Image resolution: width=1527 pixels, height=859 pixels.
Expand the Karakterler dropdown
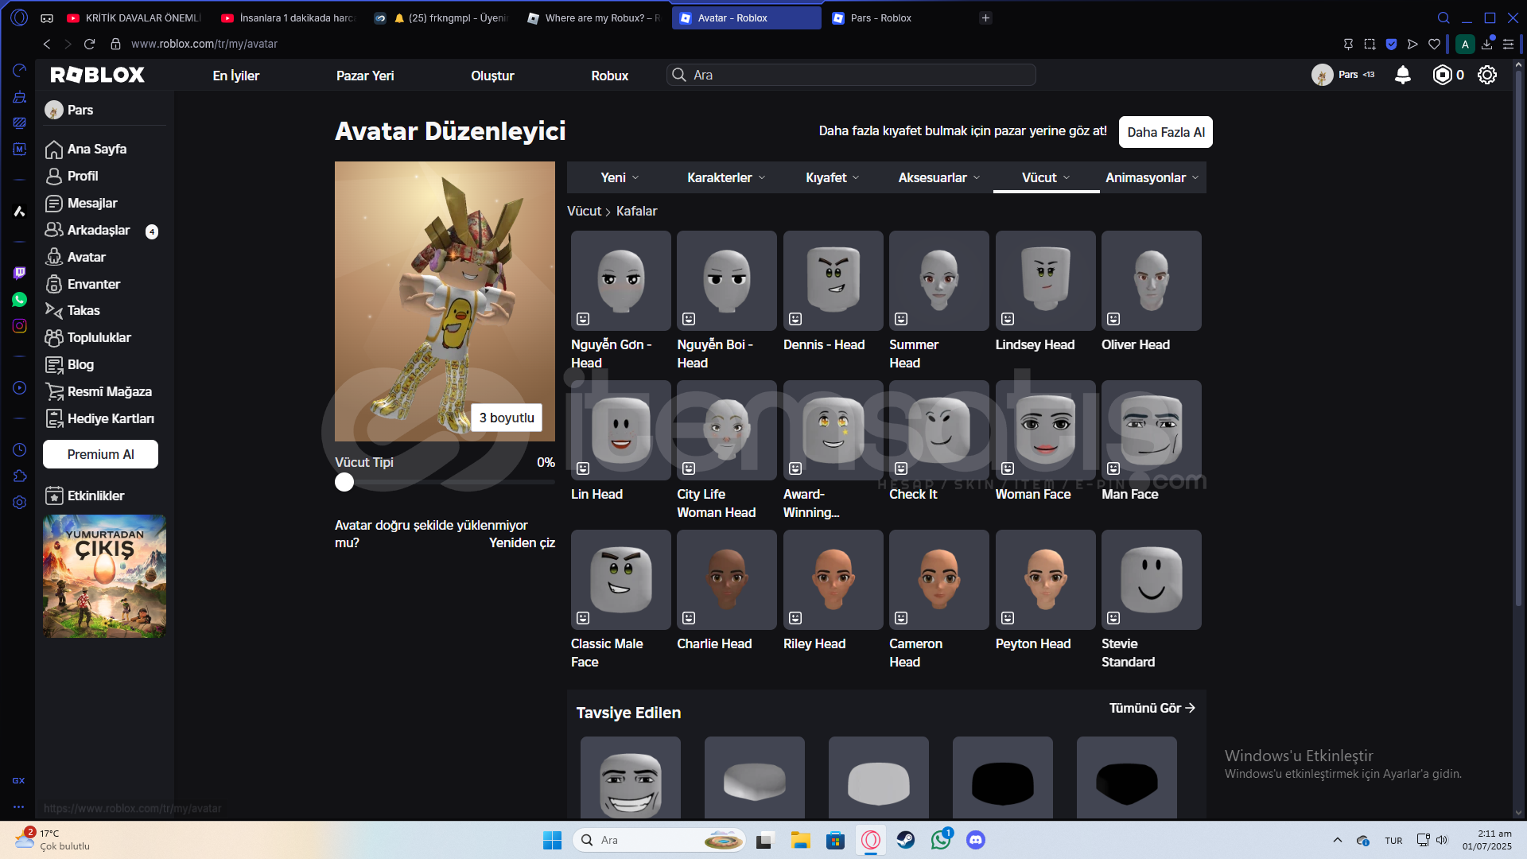pyautogui.click(x=726, y=177)
